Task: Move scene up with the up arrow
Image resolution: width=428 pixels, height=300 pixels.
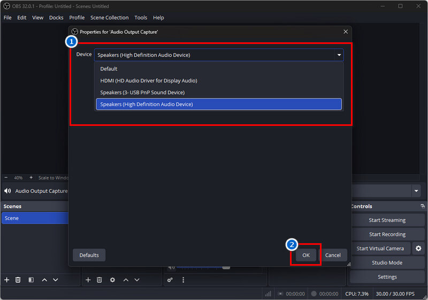Action: 44,280
